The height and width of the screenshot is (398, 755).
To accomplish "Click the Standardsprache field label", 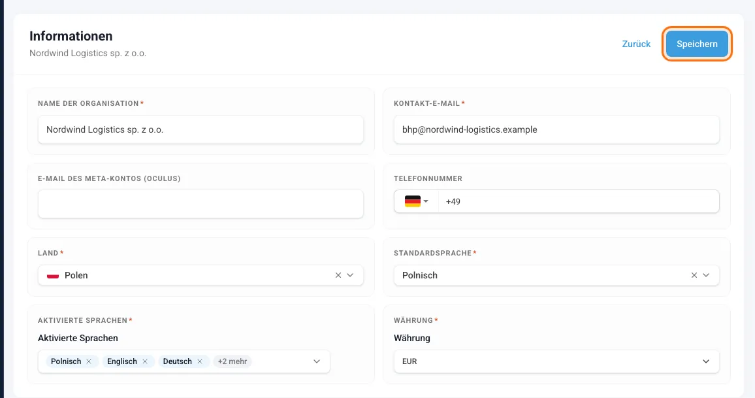I will 432,253.
